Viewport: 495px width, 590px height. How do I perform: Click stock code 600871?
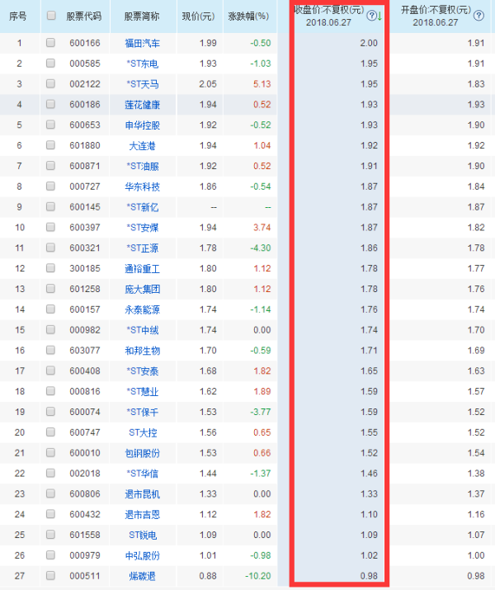(x=85, y=166)
